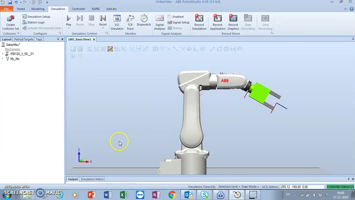Click green gripper in 3D view
Viewport: 355px width, 200px height.
[260, 93]
